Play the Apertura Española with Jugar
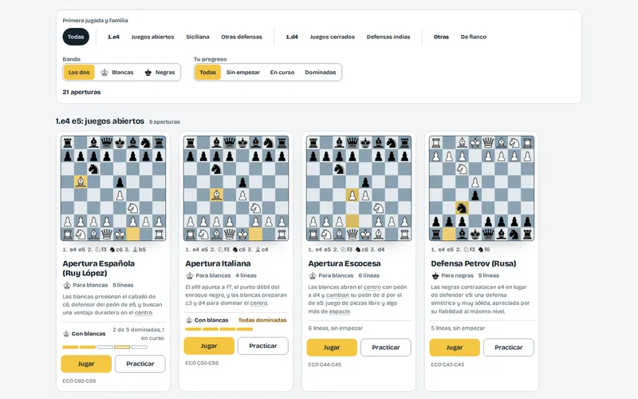 (86, 364)
